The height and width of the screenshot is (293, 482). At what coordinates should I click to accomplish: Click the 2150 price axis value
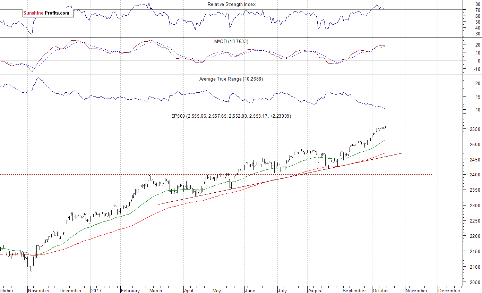[475, 251]
